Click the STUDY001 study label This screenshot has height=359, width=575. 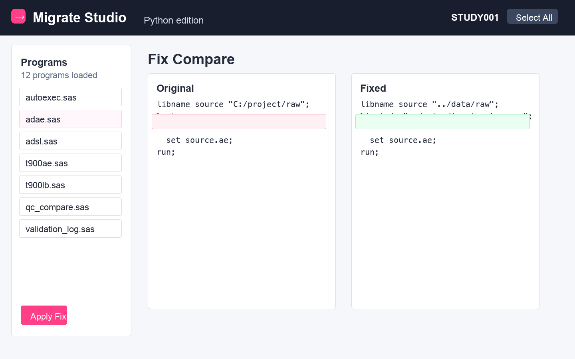coord(475,18)
